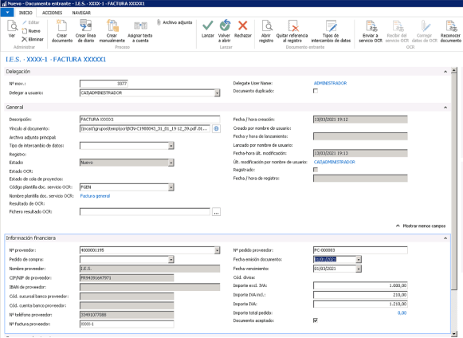This screenshot has height=338, width=463.
Task: Click the Eliminar delete icon
Action: pos(25,39)
